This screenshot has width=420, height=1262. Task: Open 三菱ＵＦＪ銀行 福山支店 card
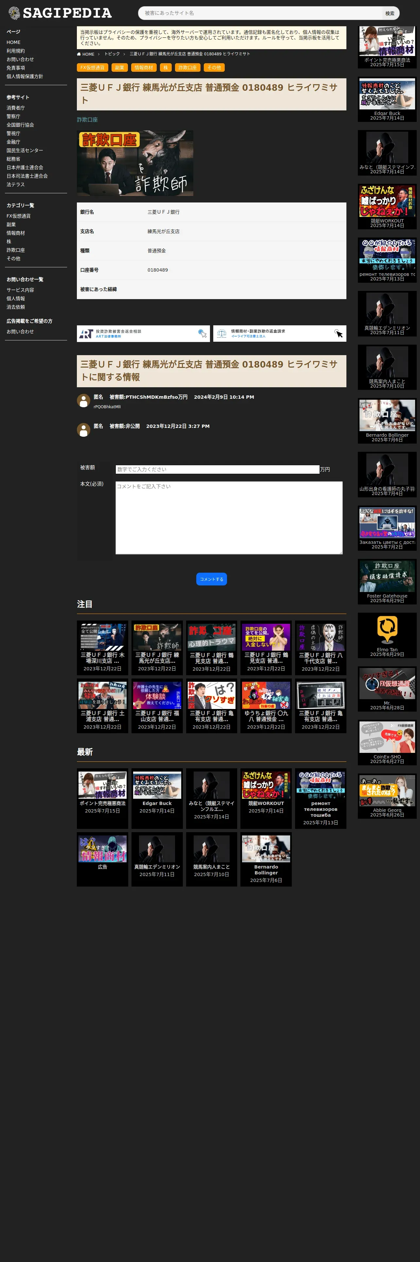pos(157,706)
